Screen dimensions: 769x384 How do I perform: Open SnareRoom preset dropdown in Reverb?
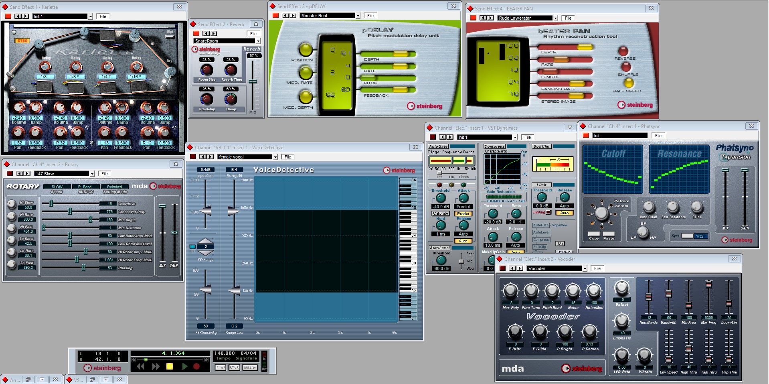(x=258, y=41)
